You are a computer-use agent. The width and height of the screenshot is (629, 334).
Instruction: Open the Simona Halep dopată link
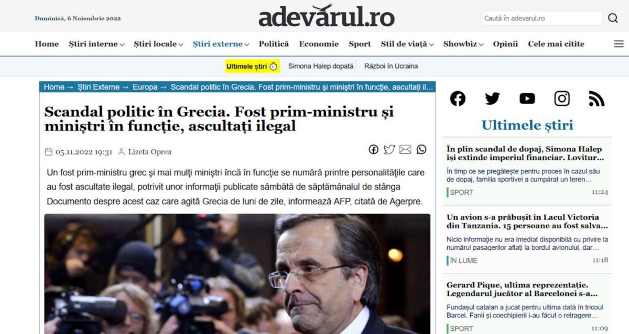point(321,66)
